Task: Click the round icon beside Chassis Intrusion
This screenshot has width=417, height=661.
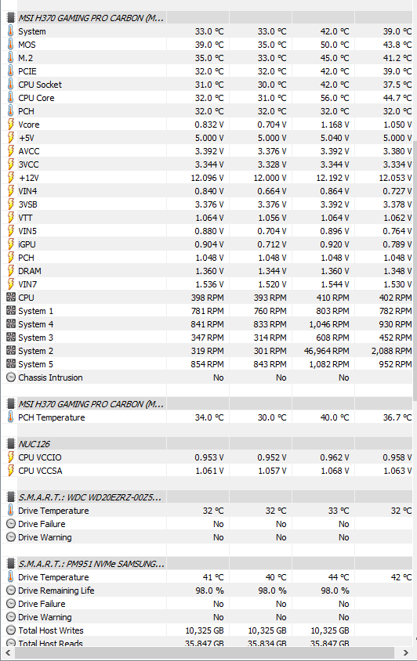Action: [10, 377]
